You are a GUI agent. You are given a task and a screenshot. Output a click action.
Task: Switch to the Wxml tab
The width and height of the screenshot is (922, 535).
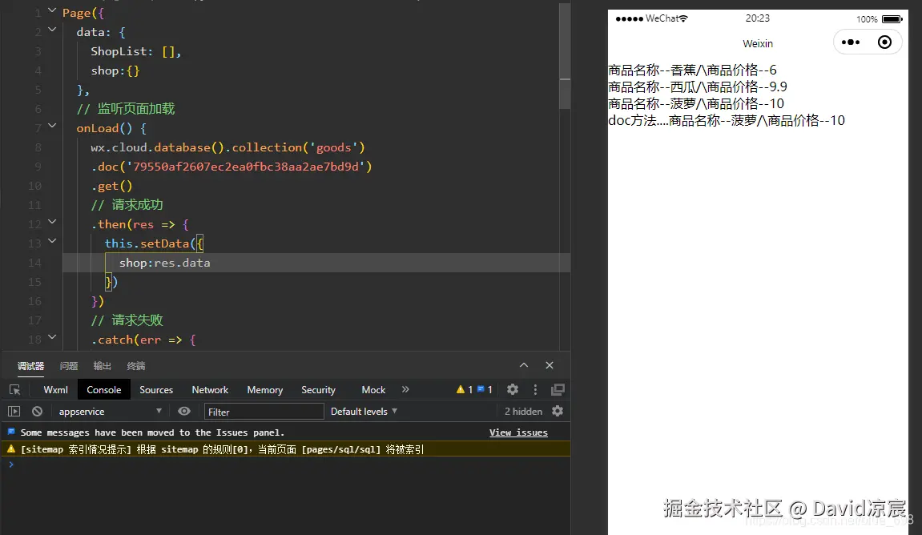(56, 390)
